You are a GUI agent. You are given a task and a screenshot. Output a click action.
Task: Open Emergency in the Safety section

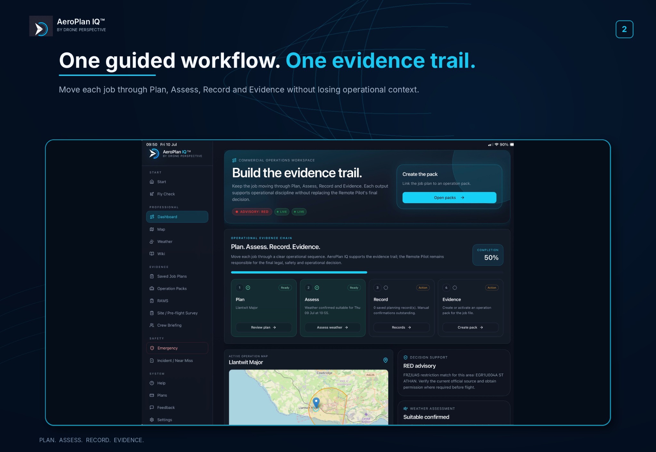coord(177,348)
